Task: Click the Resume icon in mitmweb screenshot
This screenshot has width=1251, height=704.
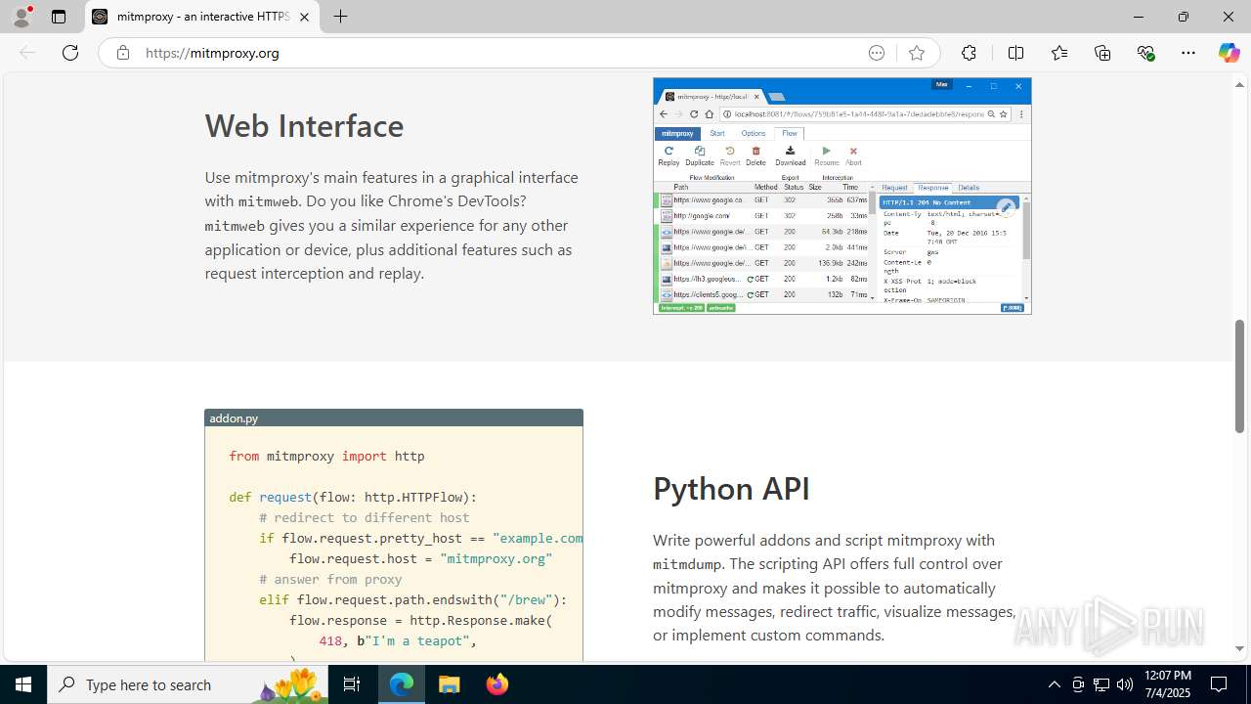Action: tap(827, 156)
